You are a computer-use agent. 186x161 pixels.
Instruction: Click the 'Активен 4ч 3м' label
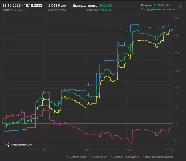tap(12, 10)
